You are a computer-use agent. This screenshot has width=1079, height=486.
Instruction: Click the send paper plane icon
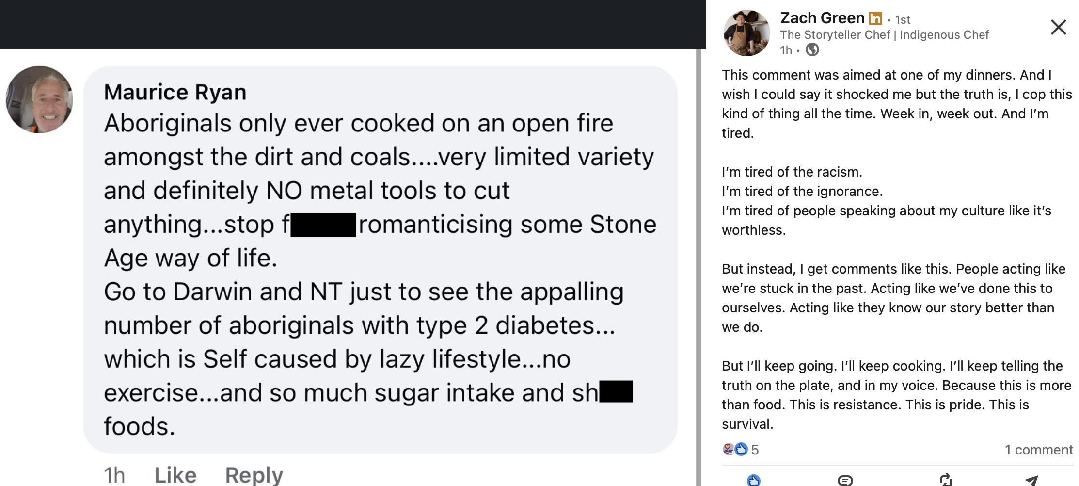tap(1031, 480)
